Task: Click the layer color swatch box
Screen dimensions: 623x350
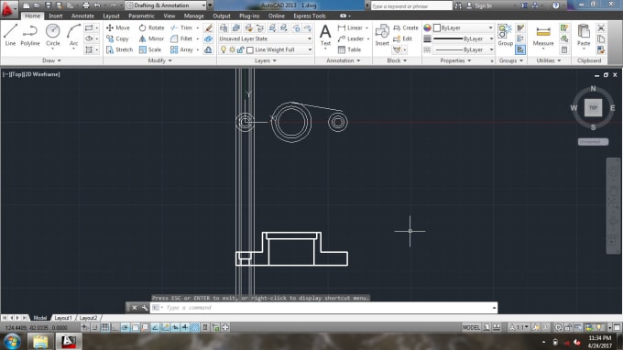Action: coord(250,50)
